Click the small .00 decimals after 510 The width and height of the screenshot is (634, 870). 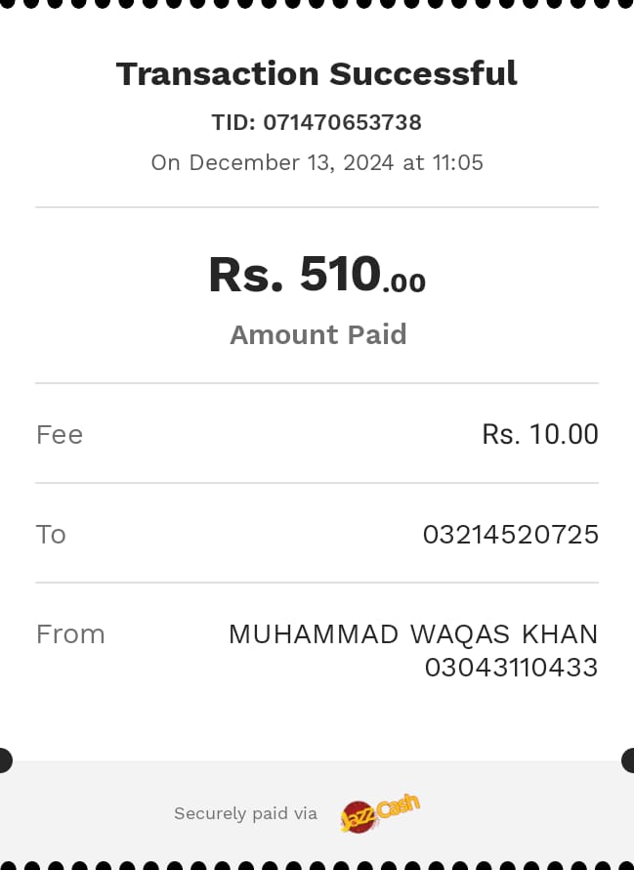pos(404,283)
